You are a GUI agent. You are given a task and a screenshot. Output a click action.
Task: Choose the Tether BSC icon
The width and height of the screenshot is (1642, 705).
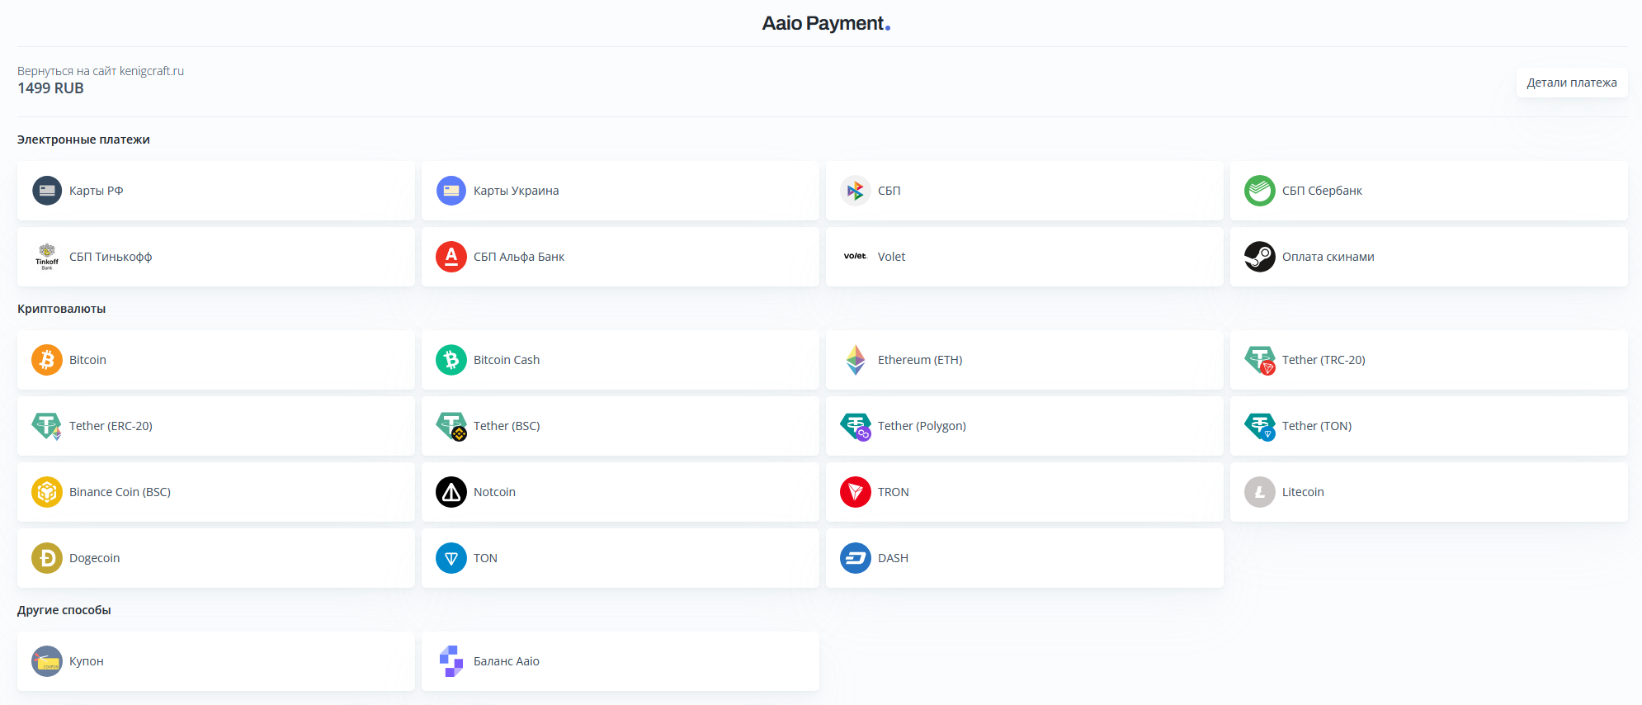coord(451,426)
